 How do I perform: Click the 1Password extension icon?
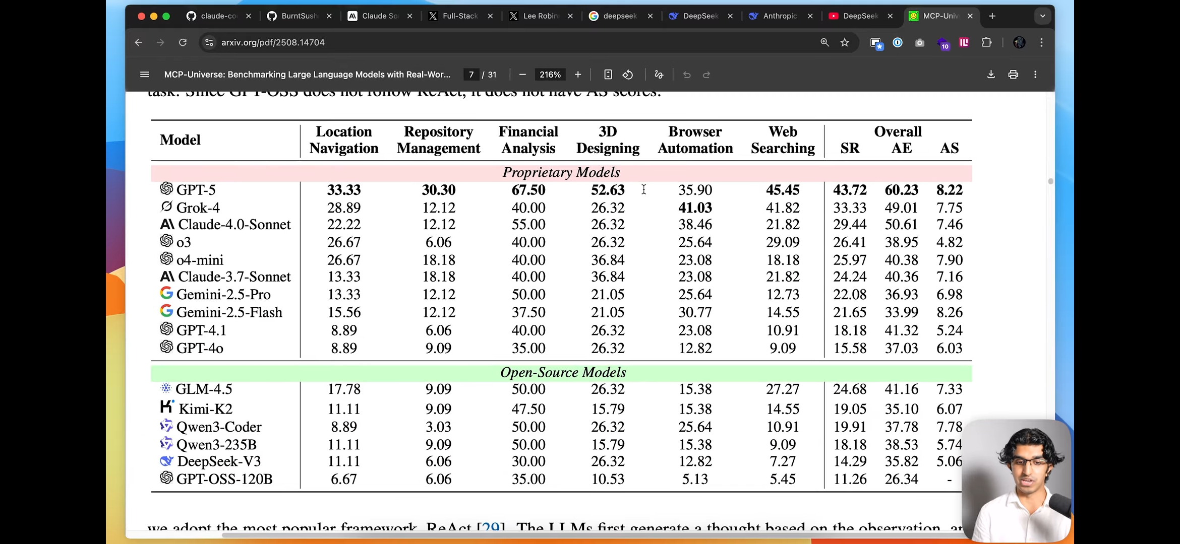tap(898, 43)
